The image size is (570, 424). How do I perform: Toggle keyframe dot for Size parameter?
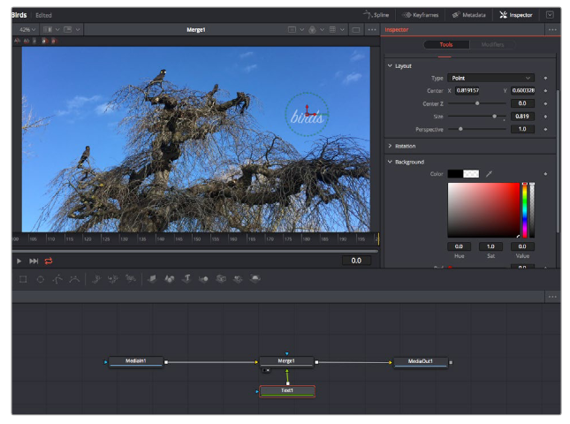pos(545,116)
